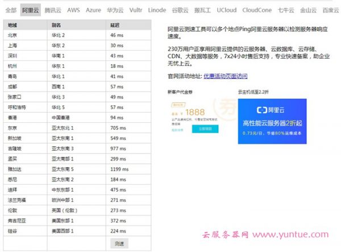Image resolution: width=341 pixels, height=252 pixels.
Task: Open the 七牛云 tab
Action: click(286, 10)
